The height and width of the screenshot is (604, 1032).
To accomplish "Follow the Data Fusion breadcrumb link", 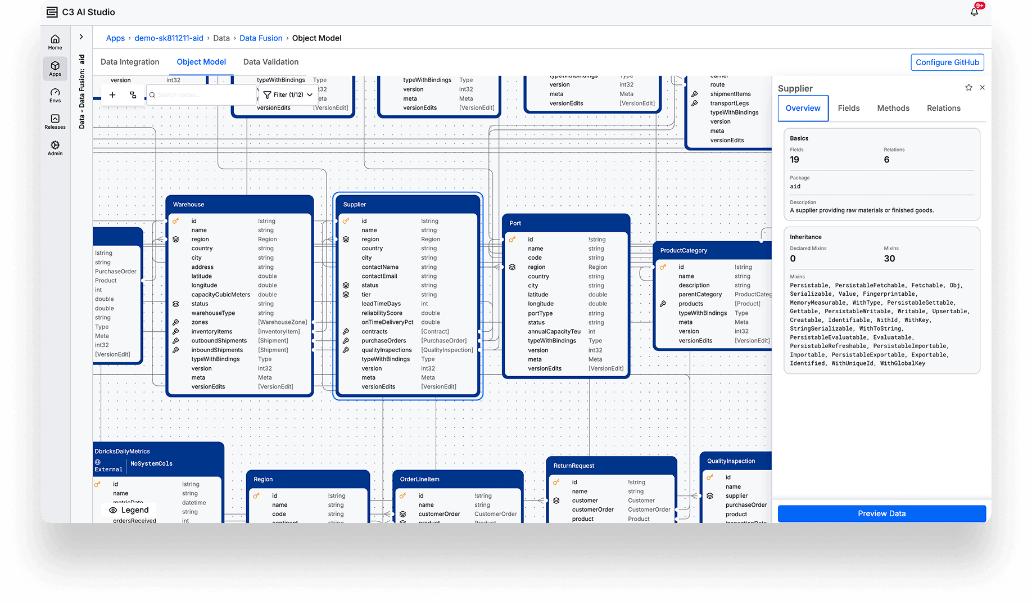I will click(261, 38).
